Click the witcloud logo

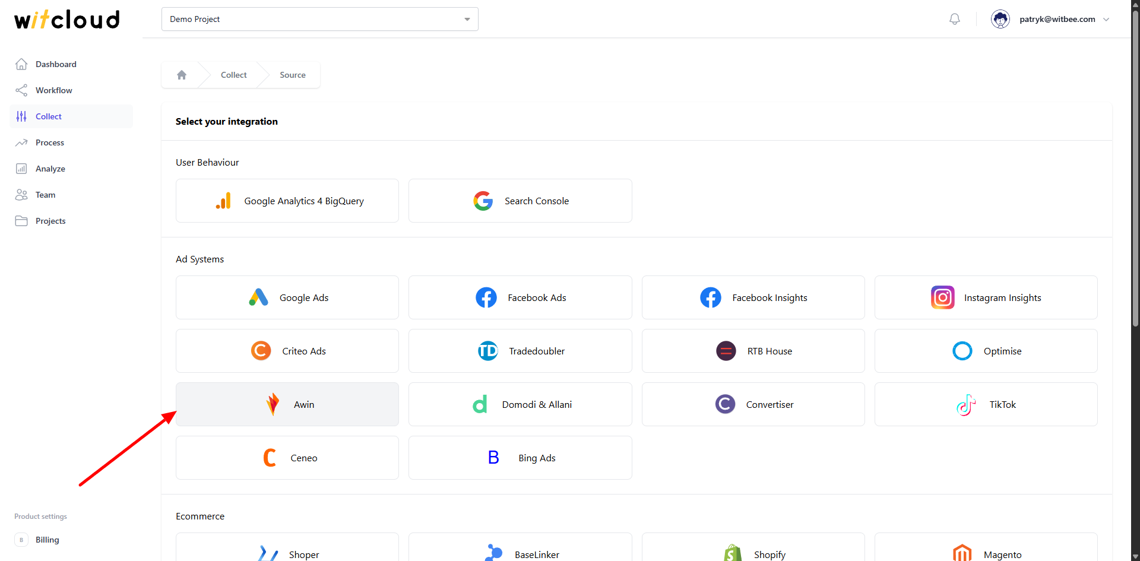click(x=67, y=20)
